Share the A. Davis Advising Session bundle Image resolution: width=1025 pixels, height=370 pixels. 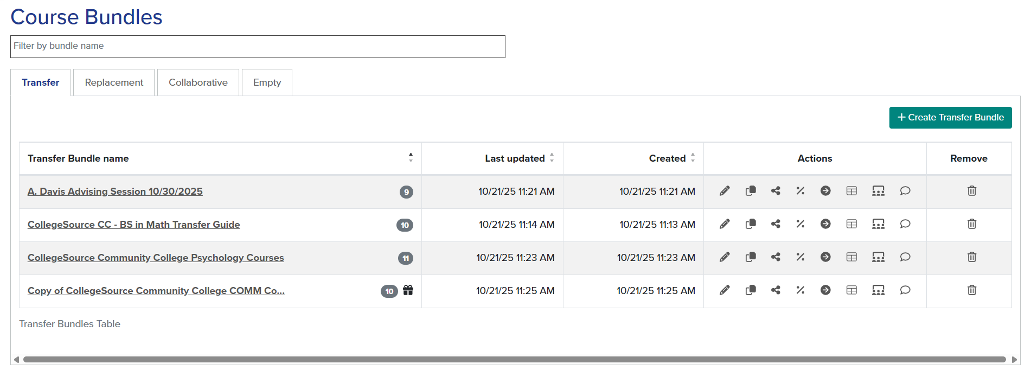pos(776,191)
